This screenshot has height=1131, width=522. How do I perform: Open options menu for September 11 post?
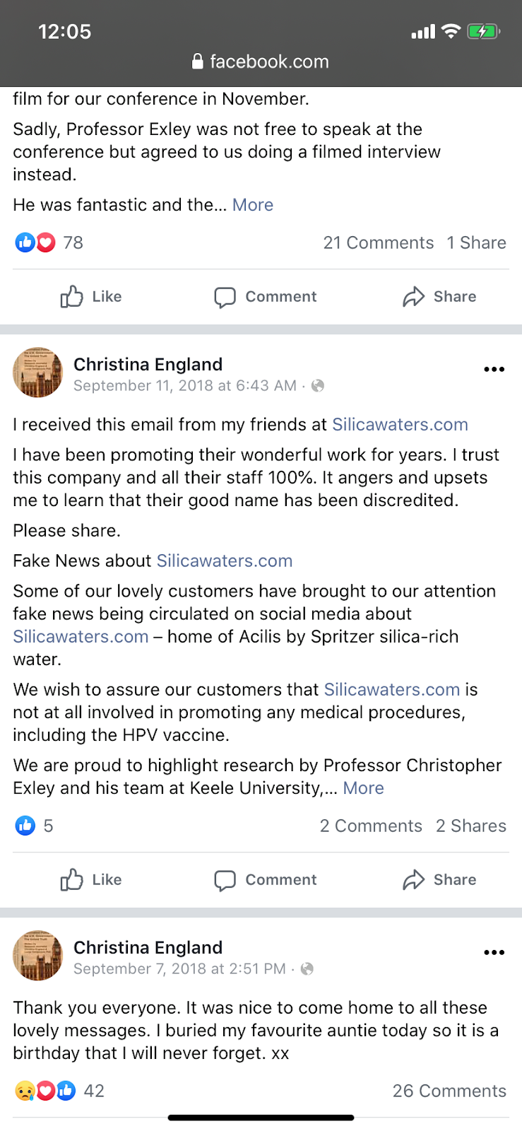(x=494, y=369)
